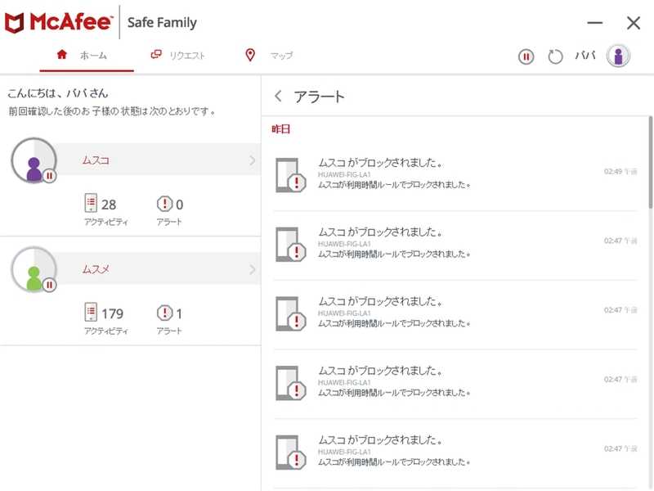Click the pause icon in top toolbar
Viewport: 654px width, 491px height.
click(526, 56)
